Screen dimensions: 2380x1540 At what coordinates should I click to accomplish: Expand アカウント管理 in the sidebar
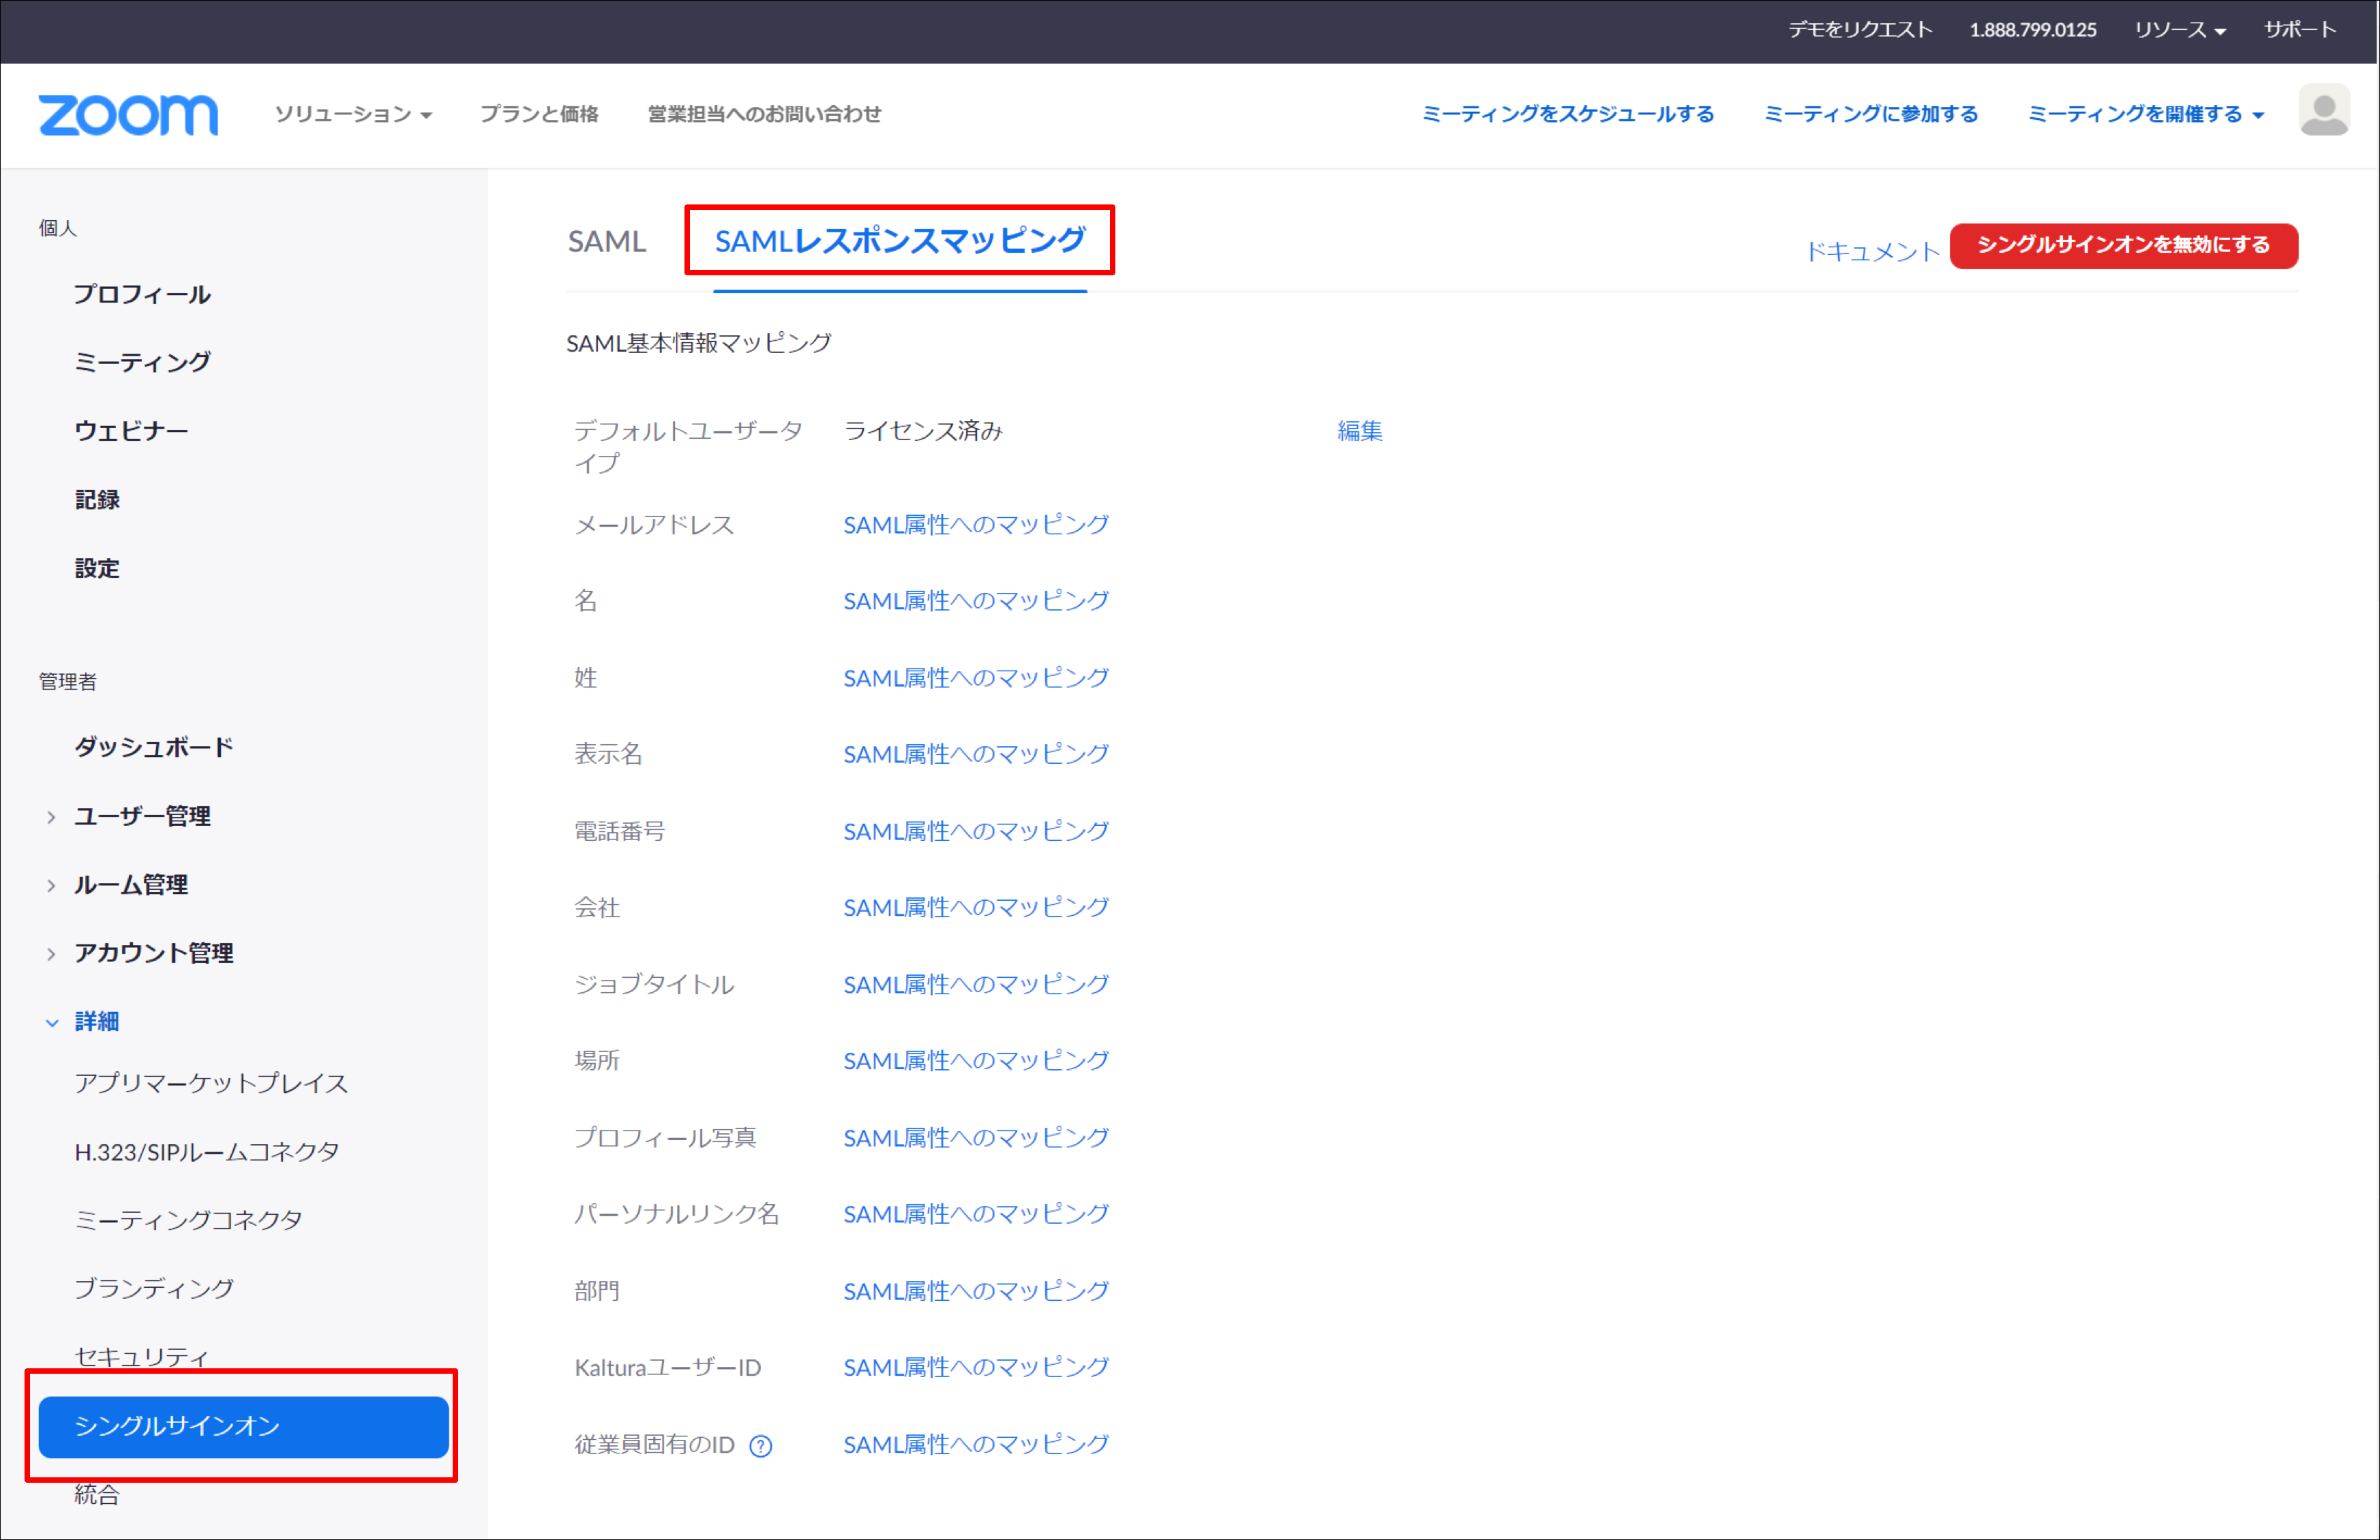[x=154, y=953]
